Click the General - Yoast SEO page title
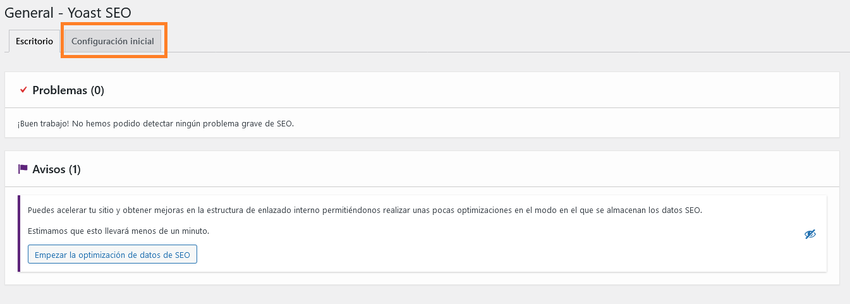 point(68,13)
